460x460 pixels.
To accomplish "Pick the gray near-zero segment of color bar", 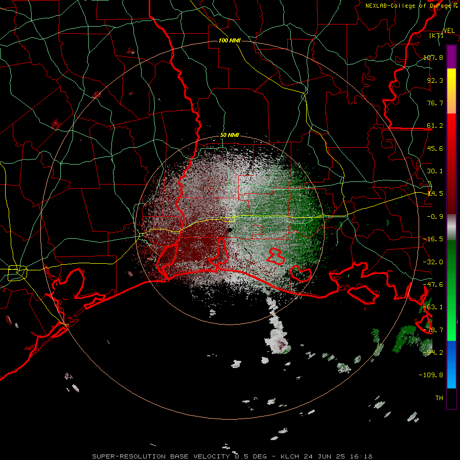I will tap(451, 227).
